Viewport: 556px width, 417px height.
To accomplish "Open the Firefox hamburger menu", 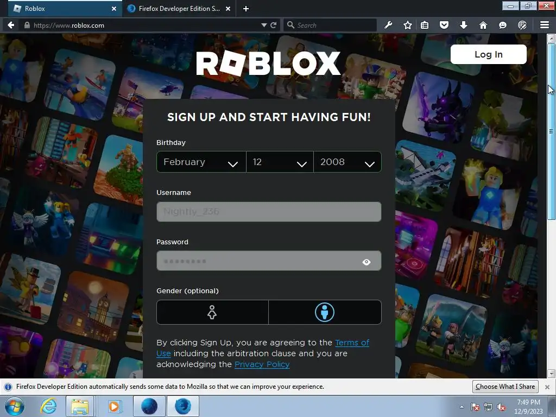I will tap(545, 25).
